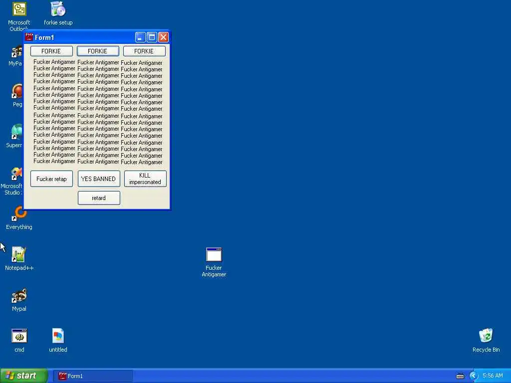Click the lone button below YES BANNED

(99, 198)
